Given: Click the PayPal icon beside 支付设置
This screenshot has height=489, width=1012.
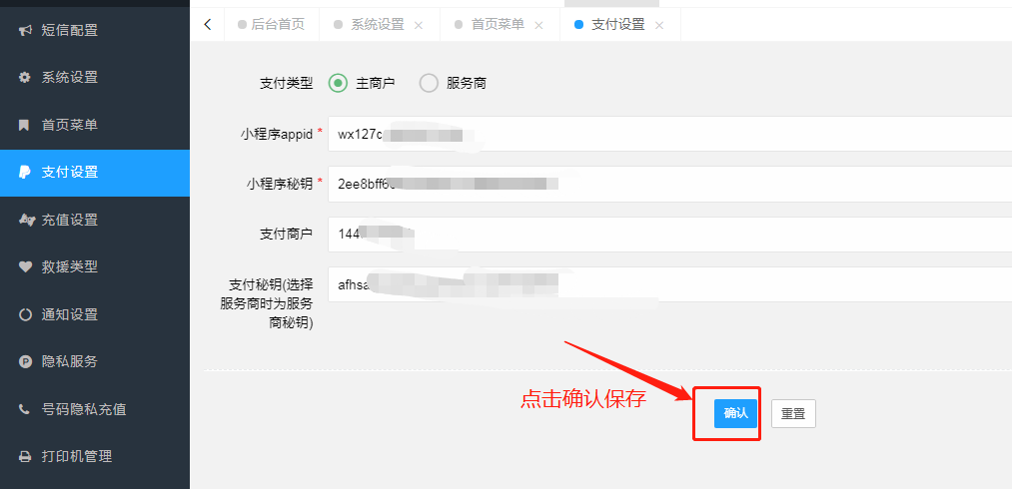Looking at the screenshot, I should [25, 173].
